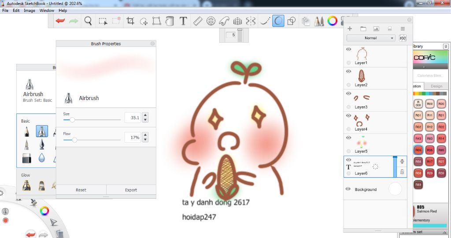Click Export in Brush Properties
Image resolution: width=451 pixels, height=238 pixels.
coord(131,190)
